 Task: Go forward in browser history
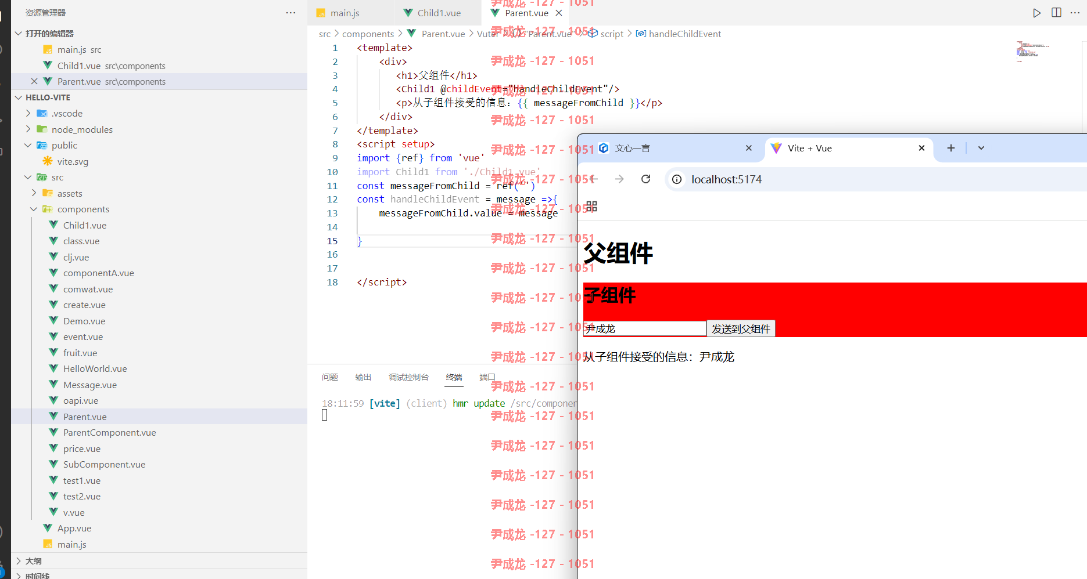click(x=619, y=179)
